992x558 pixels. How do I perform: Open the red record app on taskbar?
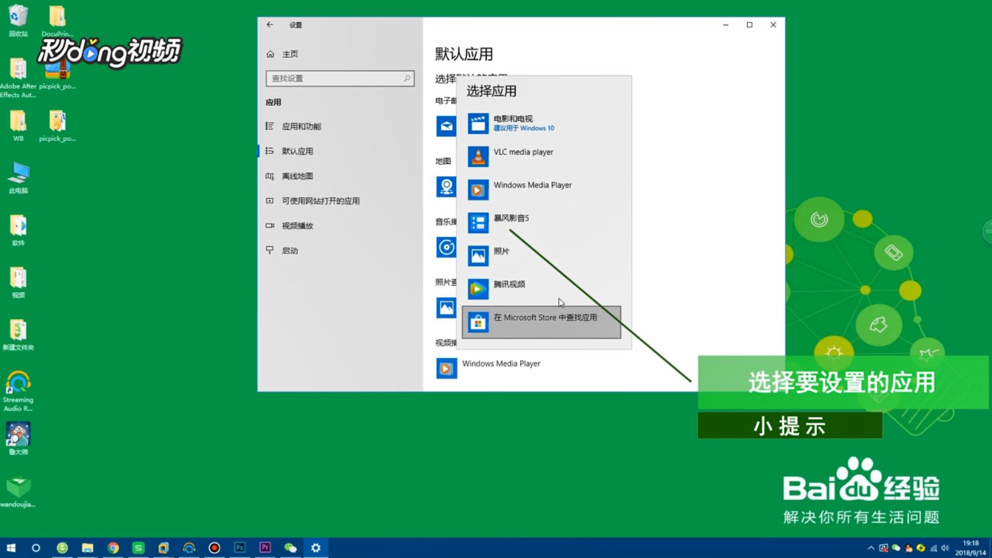(214, 548)
